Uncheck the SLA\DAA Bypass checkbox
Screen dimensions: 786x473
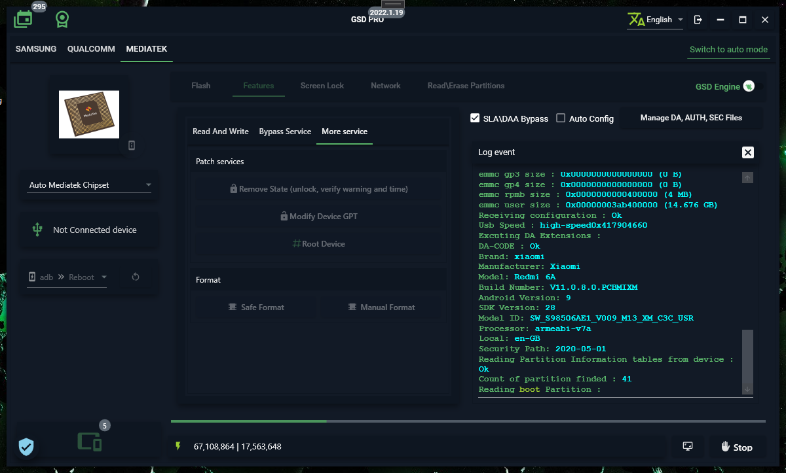476,118
